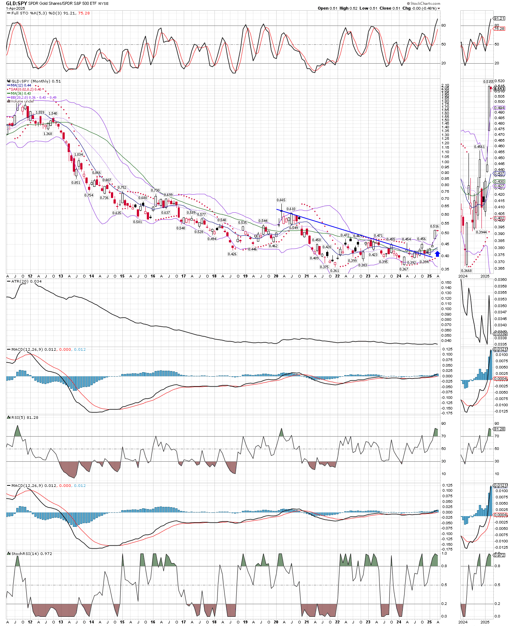Click the 'Volume undef' legend entry
Image resolution: width=514 pixels, height=626 pixels.
[x=22, y=101]
